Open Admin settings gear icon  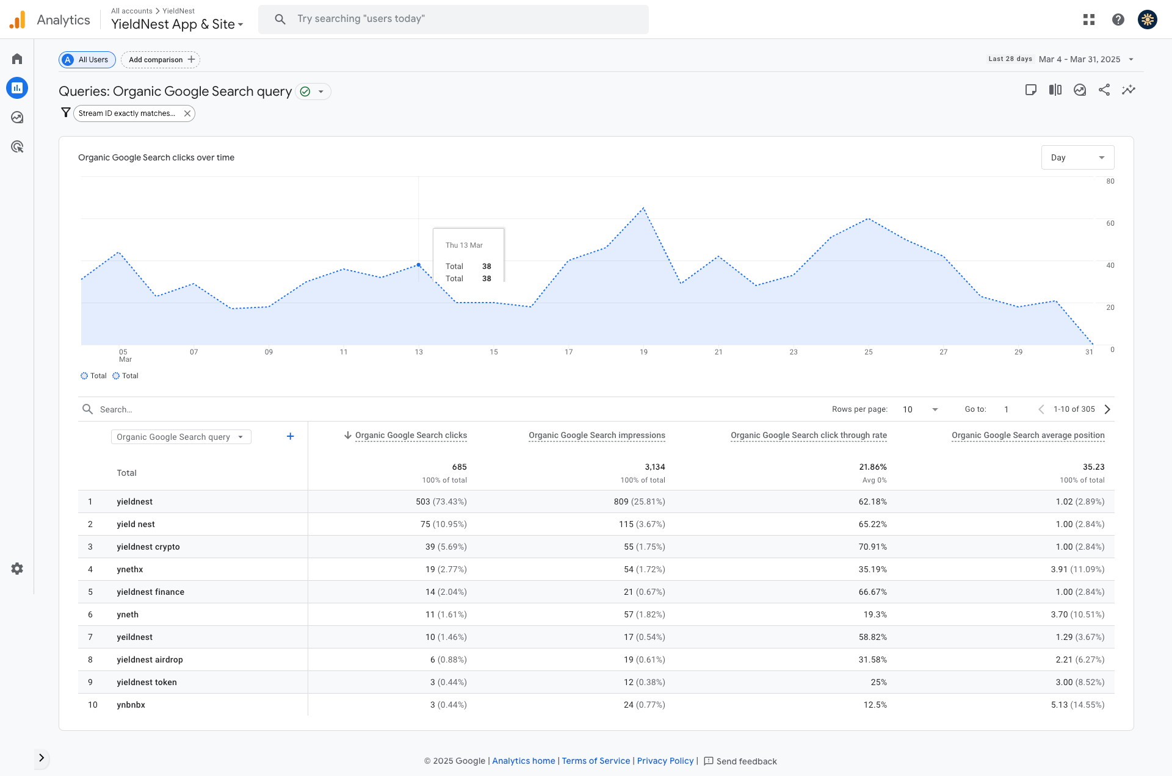(x=17, y=569)
